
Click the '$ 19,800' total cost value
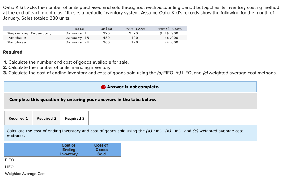(x=169, y=33)
